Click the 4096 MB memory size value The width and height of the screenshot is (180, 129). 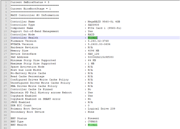93,50
